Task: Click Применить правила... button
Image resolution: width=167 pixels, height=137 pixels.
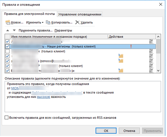Action: [36, 30]
